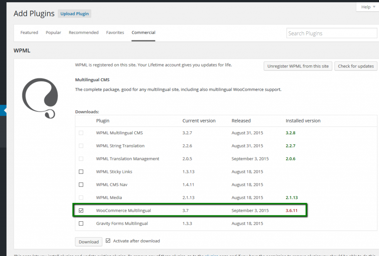Click installed version 3.6.11 in red

pyautogui.click(x=292, y=211)
